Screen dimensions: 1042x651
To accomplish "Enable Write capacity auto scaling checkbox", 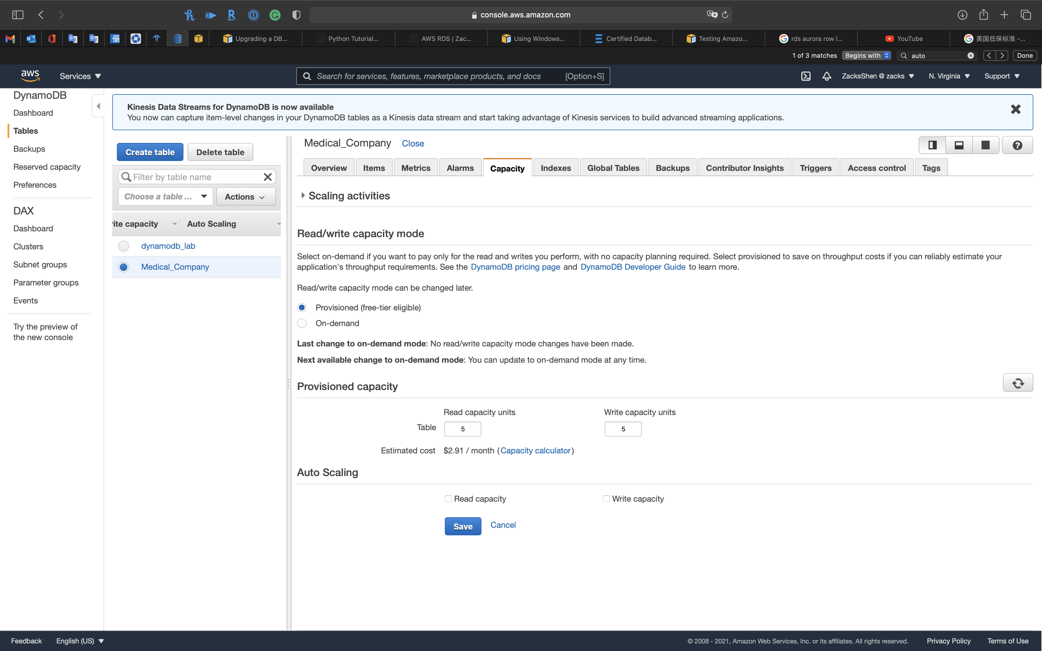I will [x=606, y=499].
